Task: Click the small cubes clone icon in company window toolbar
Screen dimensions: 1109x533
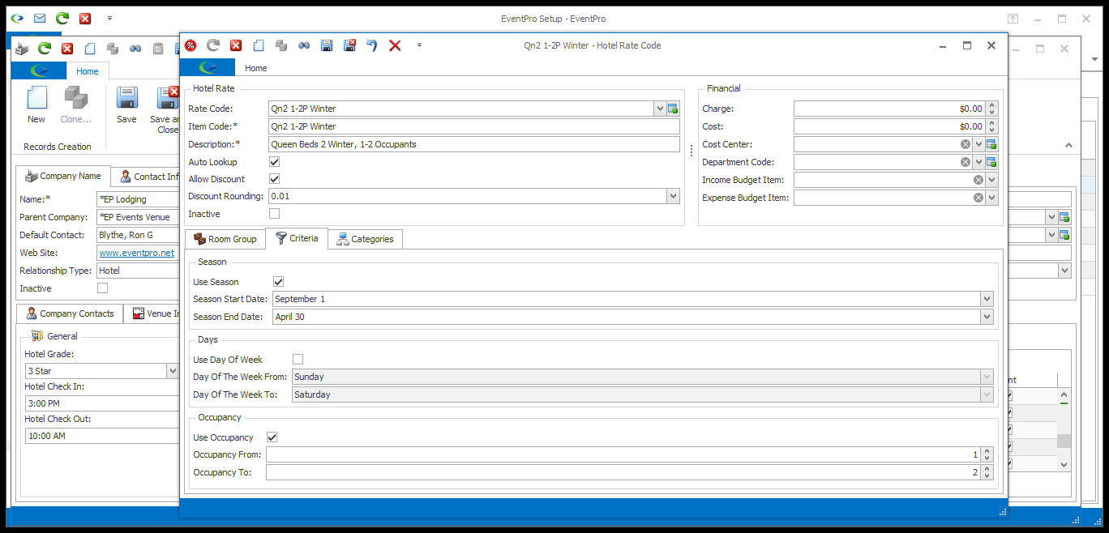Action: (x=113, y=49)
